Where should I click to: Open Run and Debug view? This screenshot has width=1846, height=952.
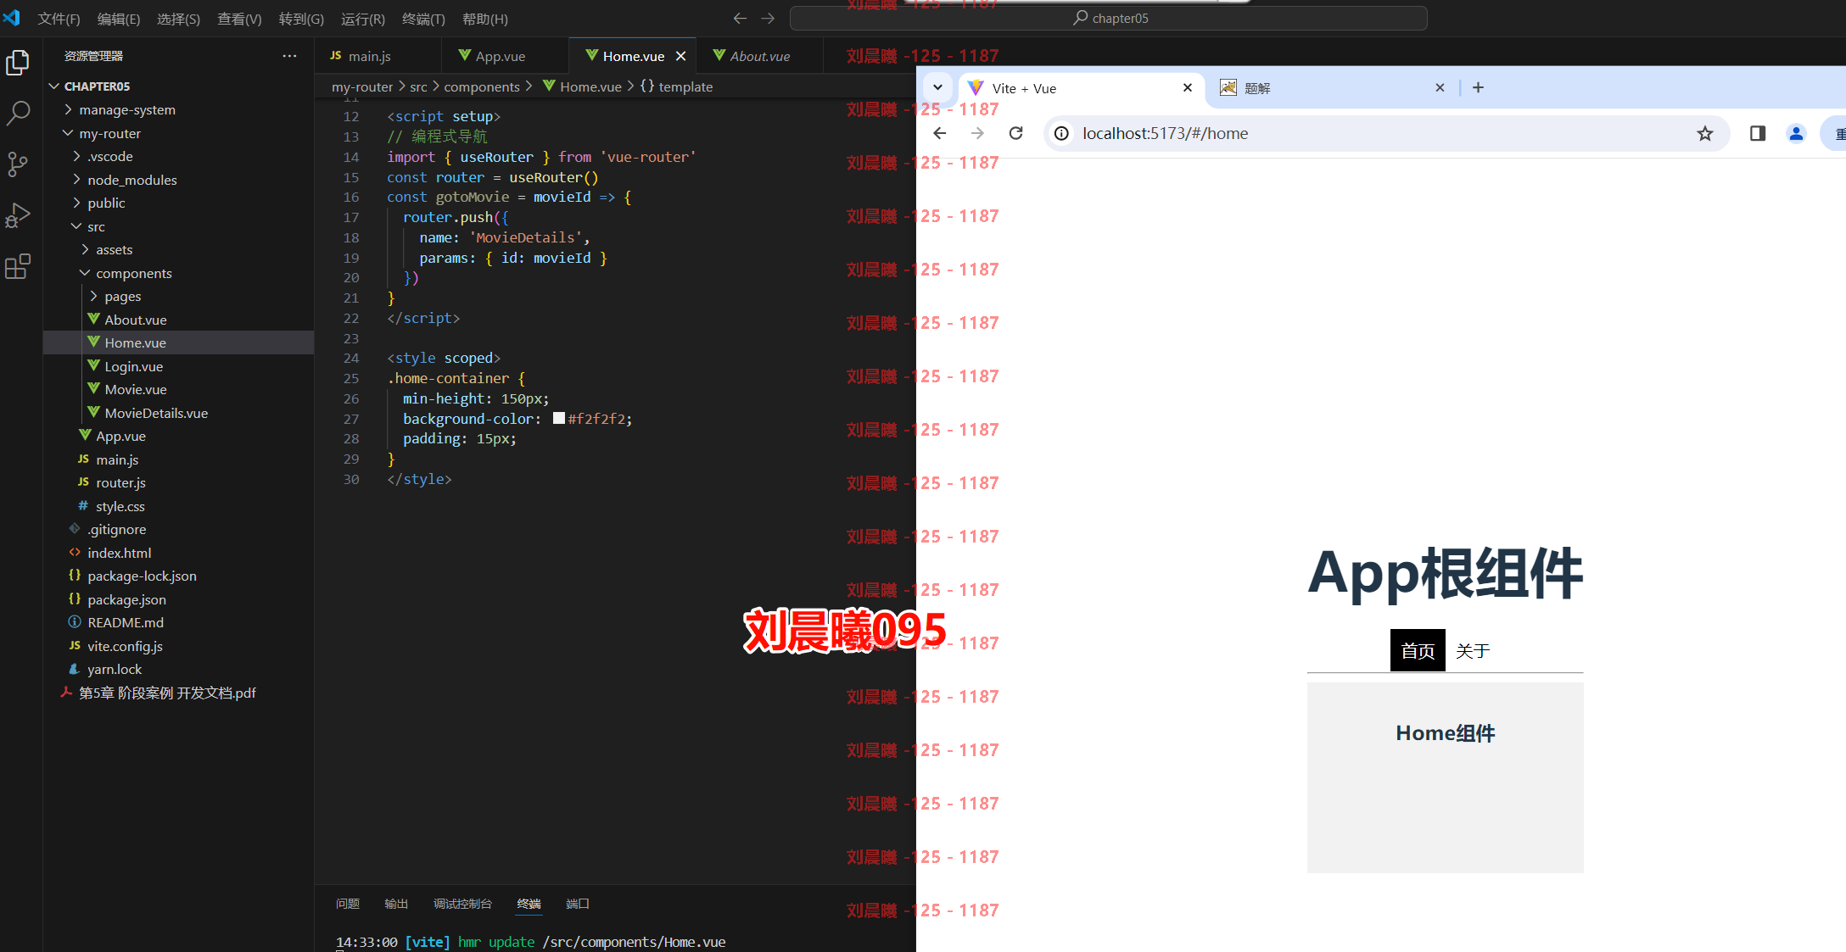[x=18, y=215]
